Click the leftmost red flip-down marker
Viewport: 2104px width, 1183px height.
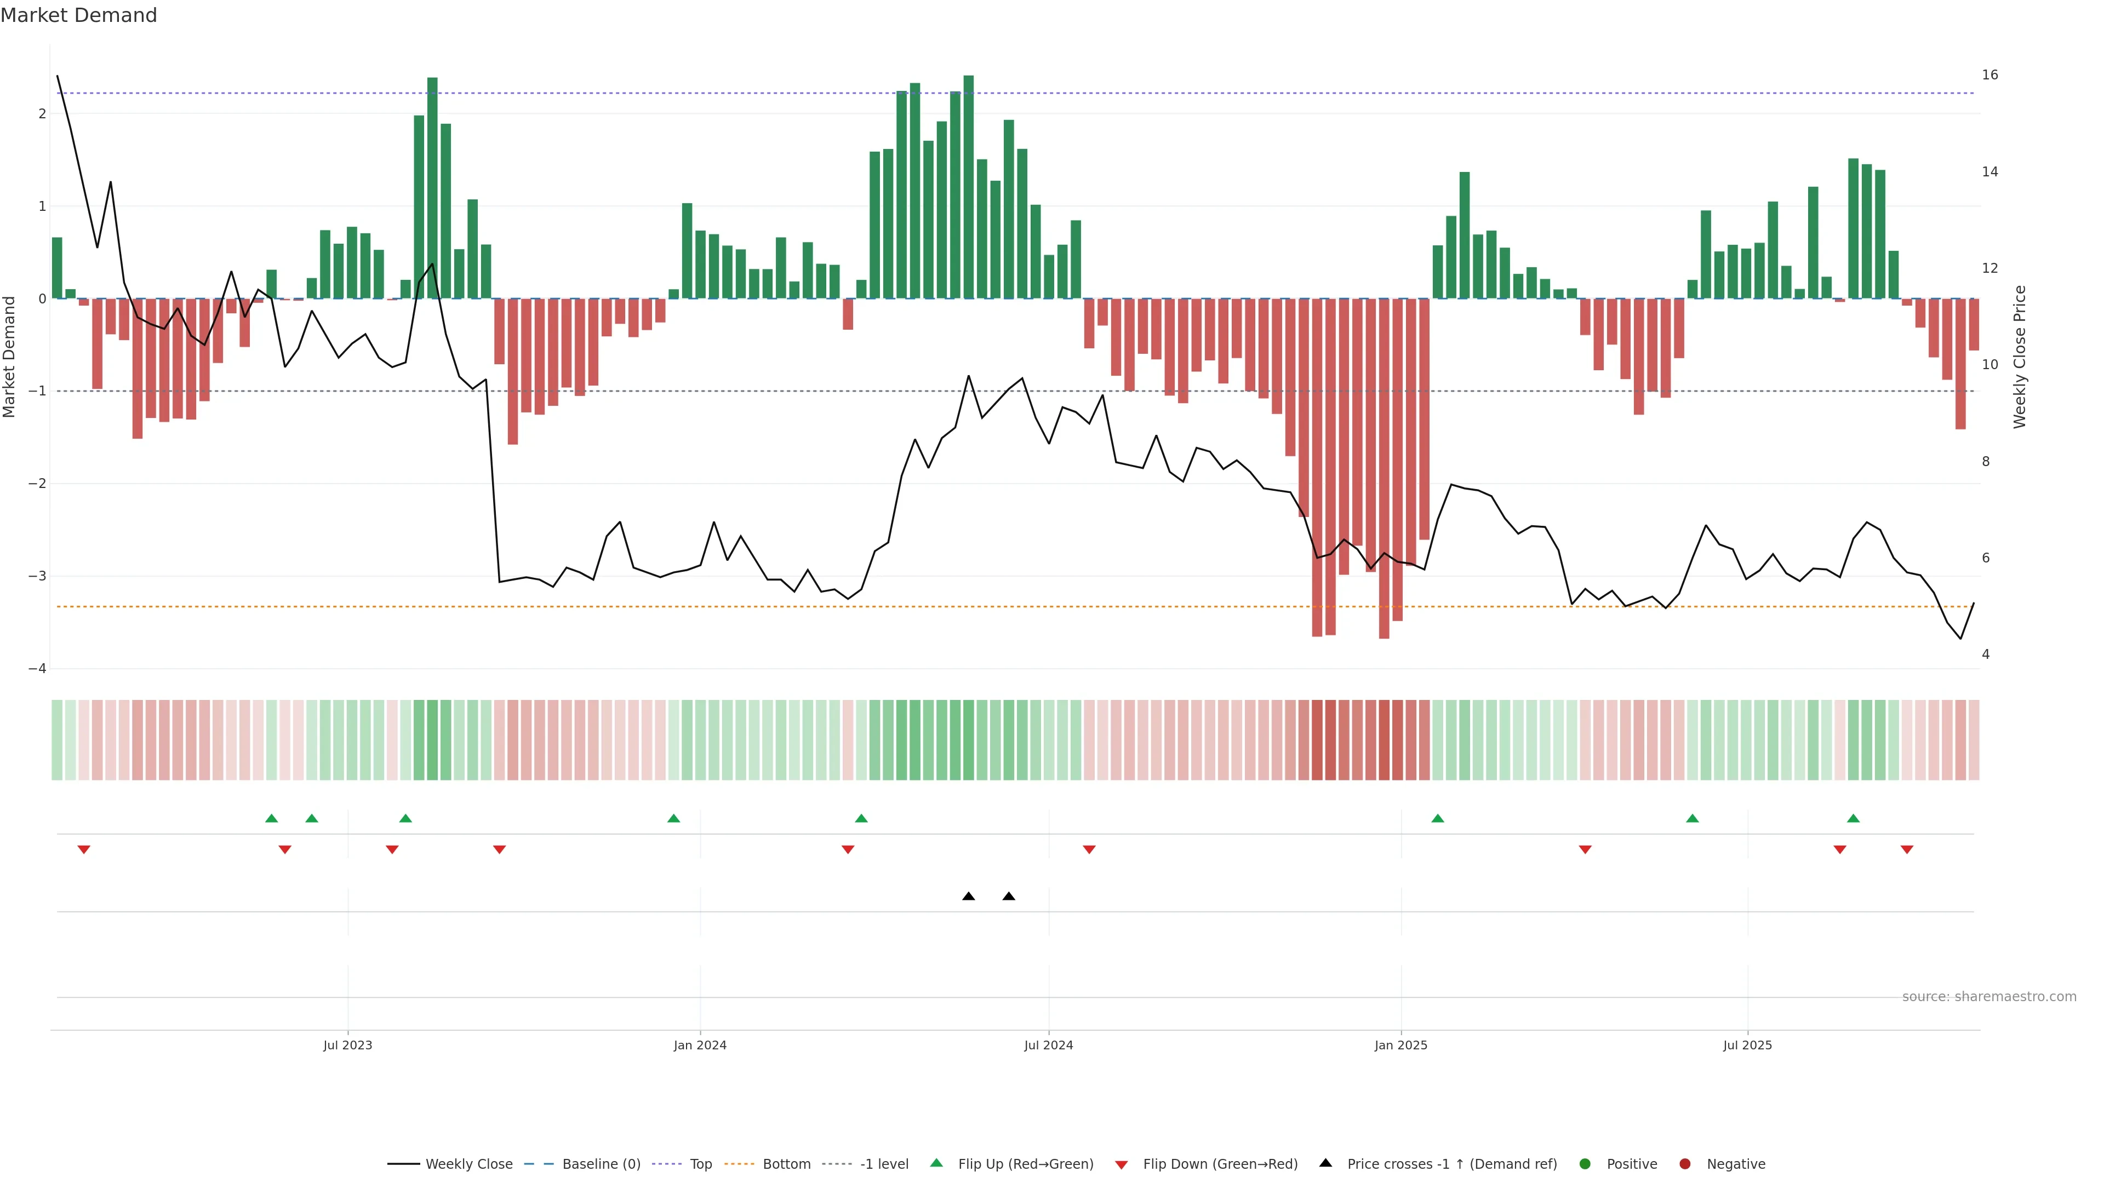click(83, 850)
